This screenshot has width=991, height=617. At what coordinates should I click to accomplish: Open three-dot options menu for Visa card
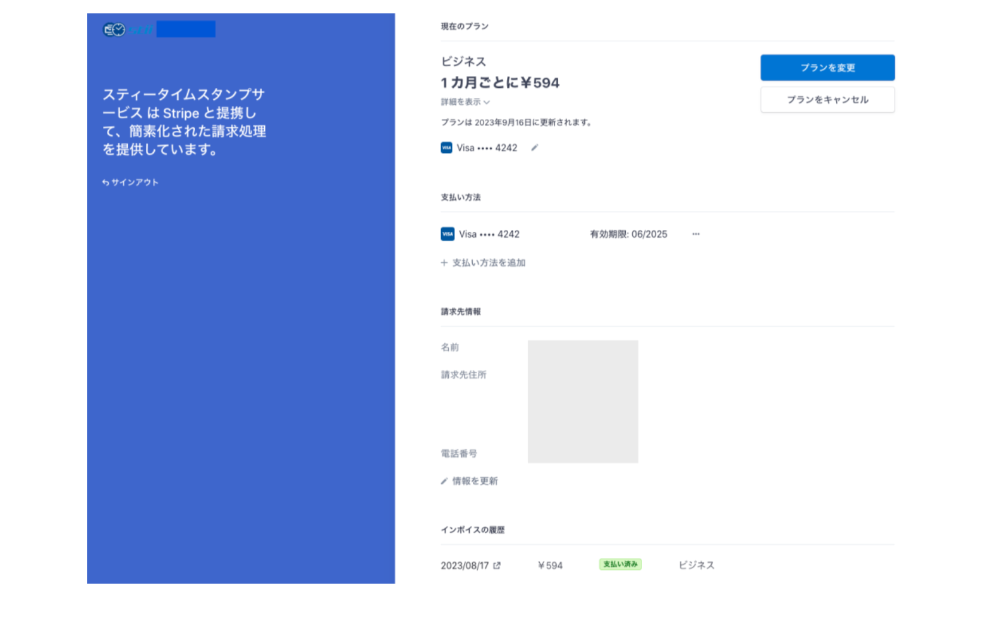(696, 234)
